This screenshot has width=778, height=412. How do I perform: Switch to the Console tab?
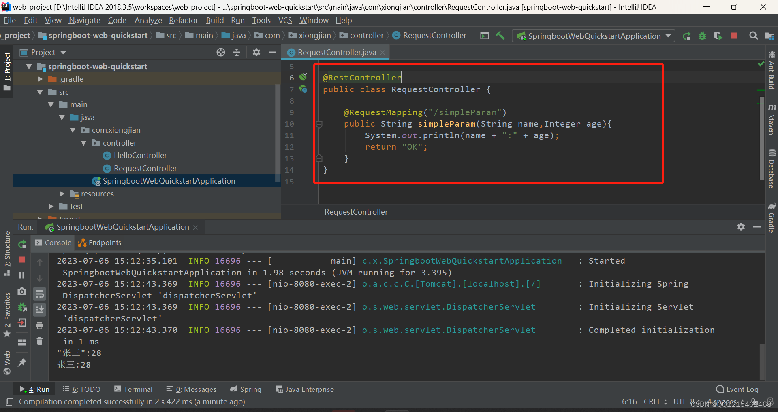(53, 243)
